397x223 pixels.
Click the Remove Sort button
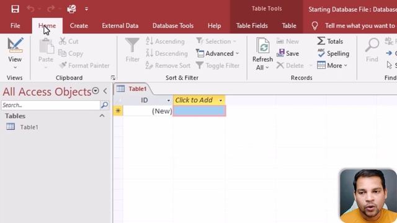(x=168, y=66)
